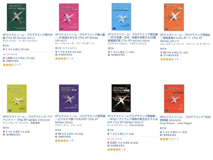Image resolution: width=213 pixels, height=160 pixels.
Task: Click 本: 全16商品を見る link
Action: pyautogui.click(x=169, y=55)
